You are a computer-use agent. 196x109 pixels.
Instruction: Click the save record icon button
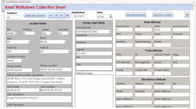(50, 15)
